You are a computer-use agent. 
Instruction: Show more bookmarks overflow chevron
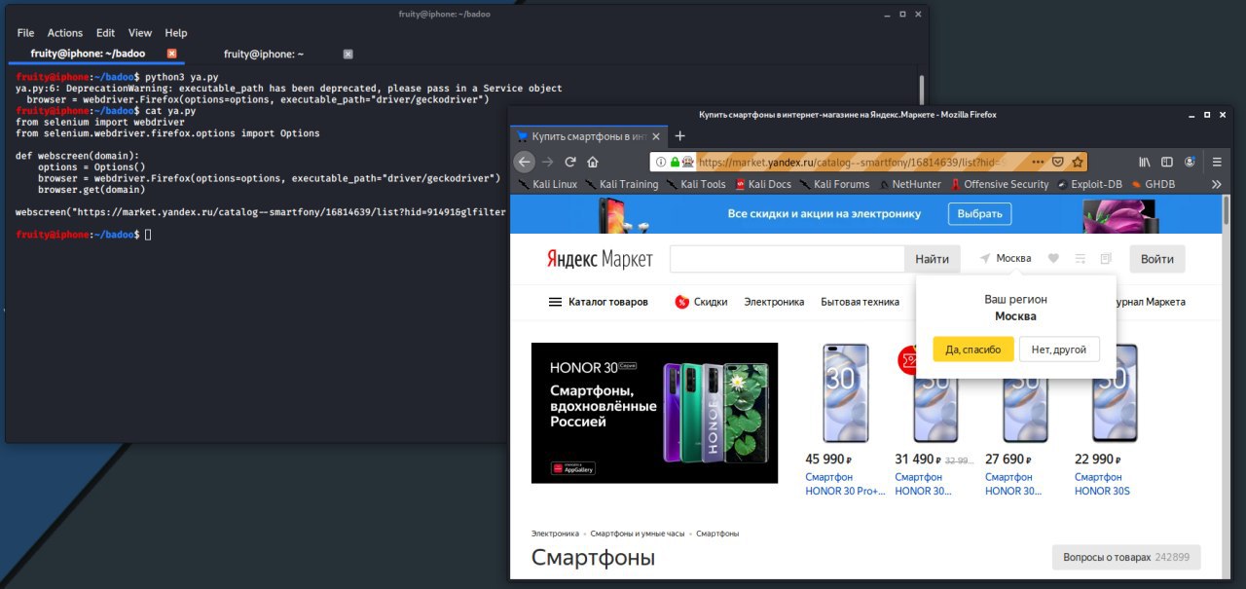1216,184
